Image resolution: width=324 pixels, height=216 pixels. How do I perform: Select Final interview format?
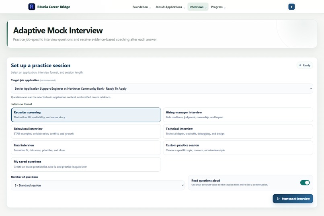point(86,148)
